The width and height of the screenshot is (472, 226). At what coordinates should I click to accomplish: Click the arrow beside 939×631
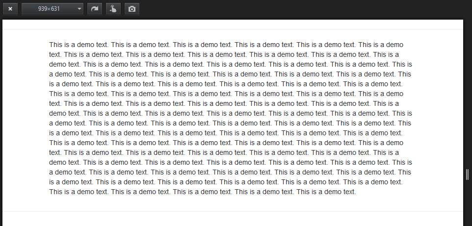79,9
